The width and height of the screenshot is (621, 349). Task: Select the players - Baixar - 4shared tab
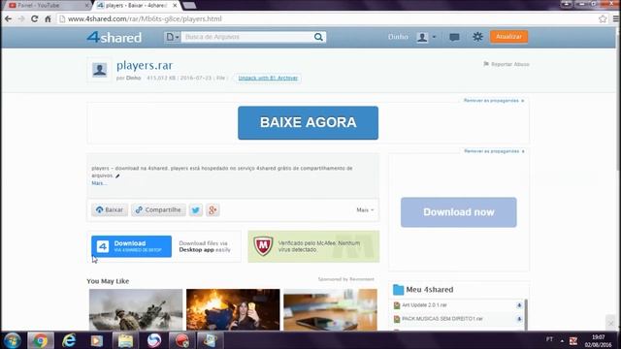click(x=136, y=5)
